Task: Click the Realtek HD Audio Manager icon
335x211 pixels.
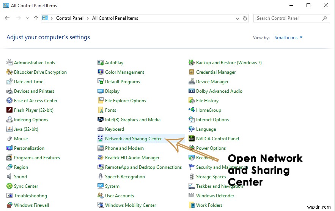Action: point(101,158)
